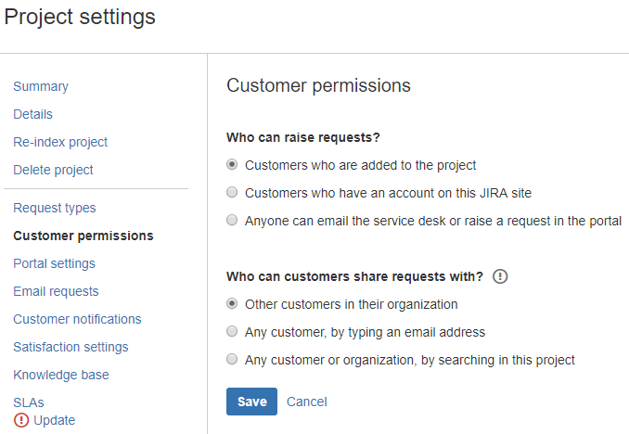Open Email requests settings
The image size is (629, 434).
tap(56, 291)
